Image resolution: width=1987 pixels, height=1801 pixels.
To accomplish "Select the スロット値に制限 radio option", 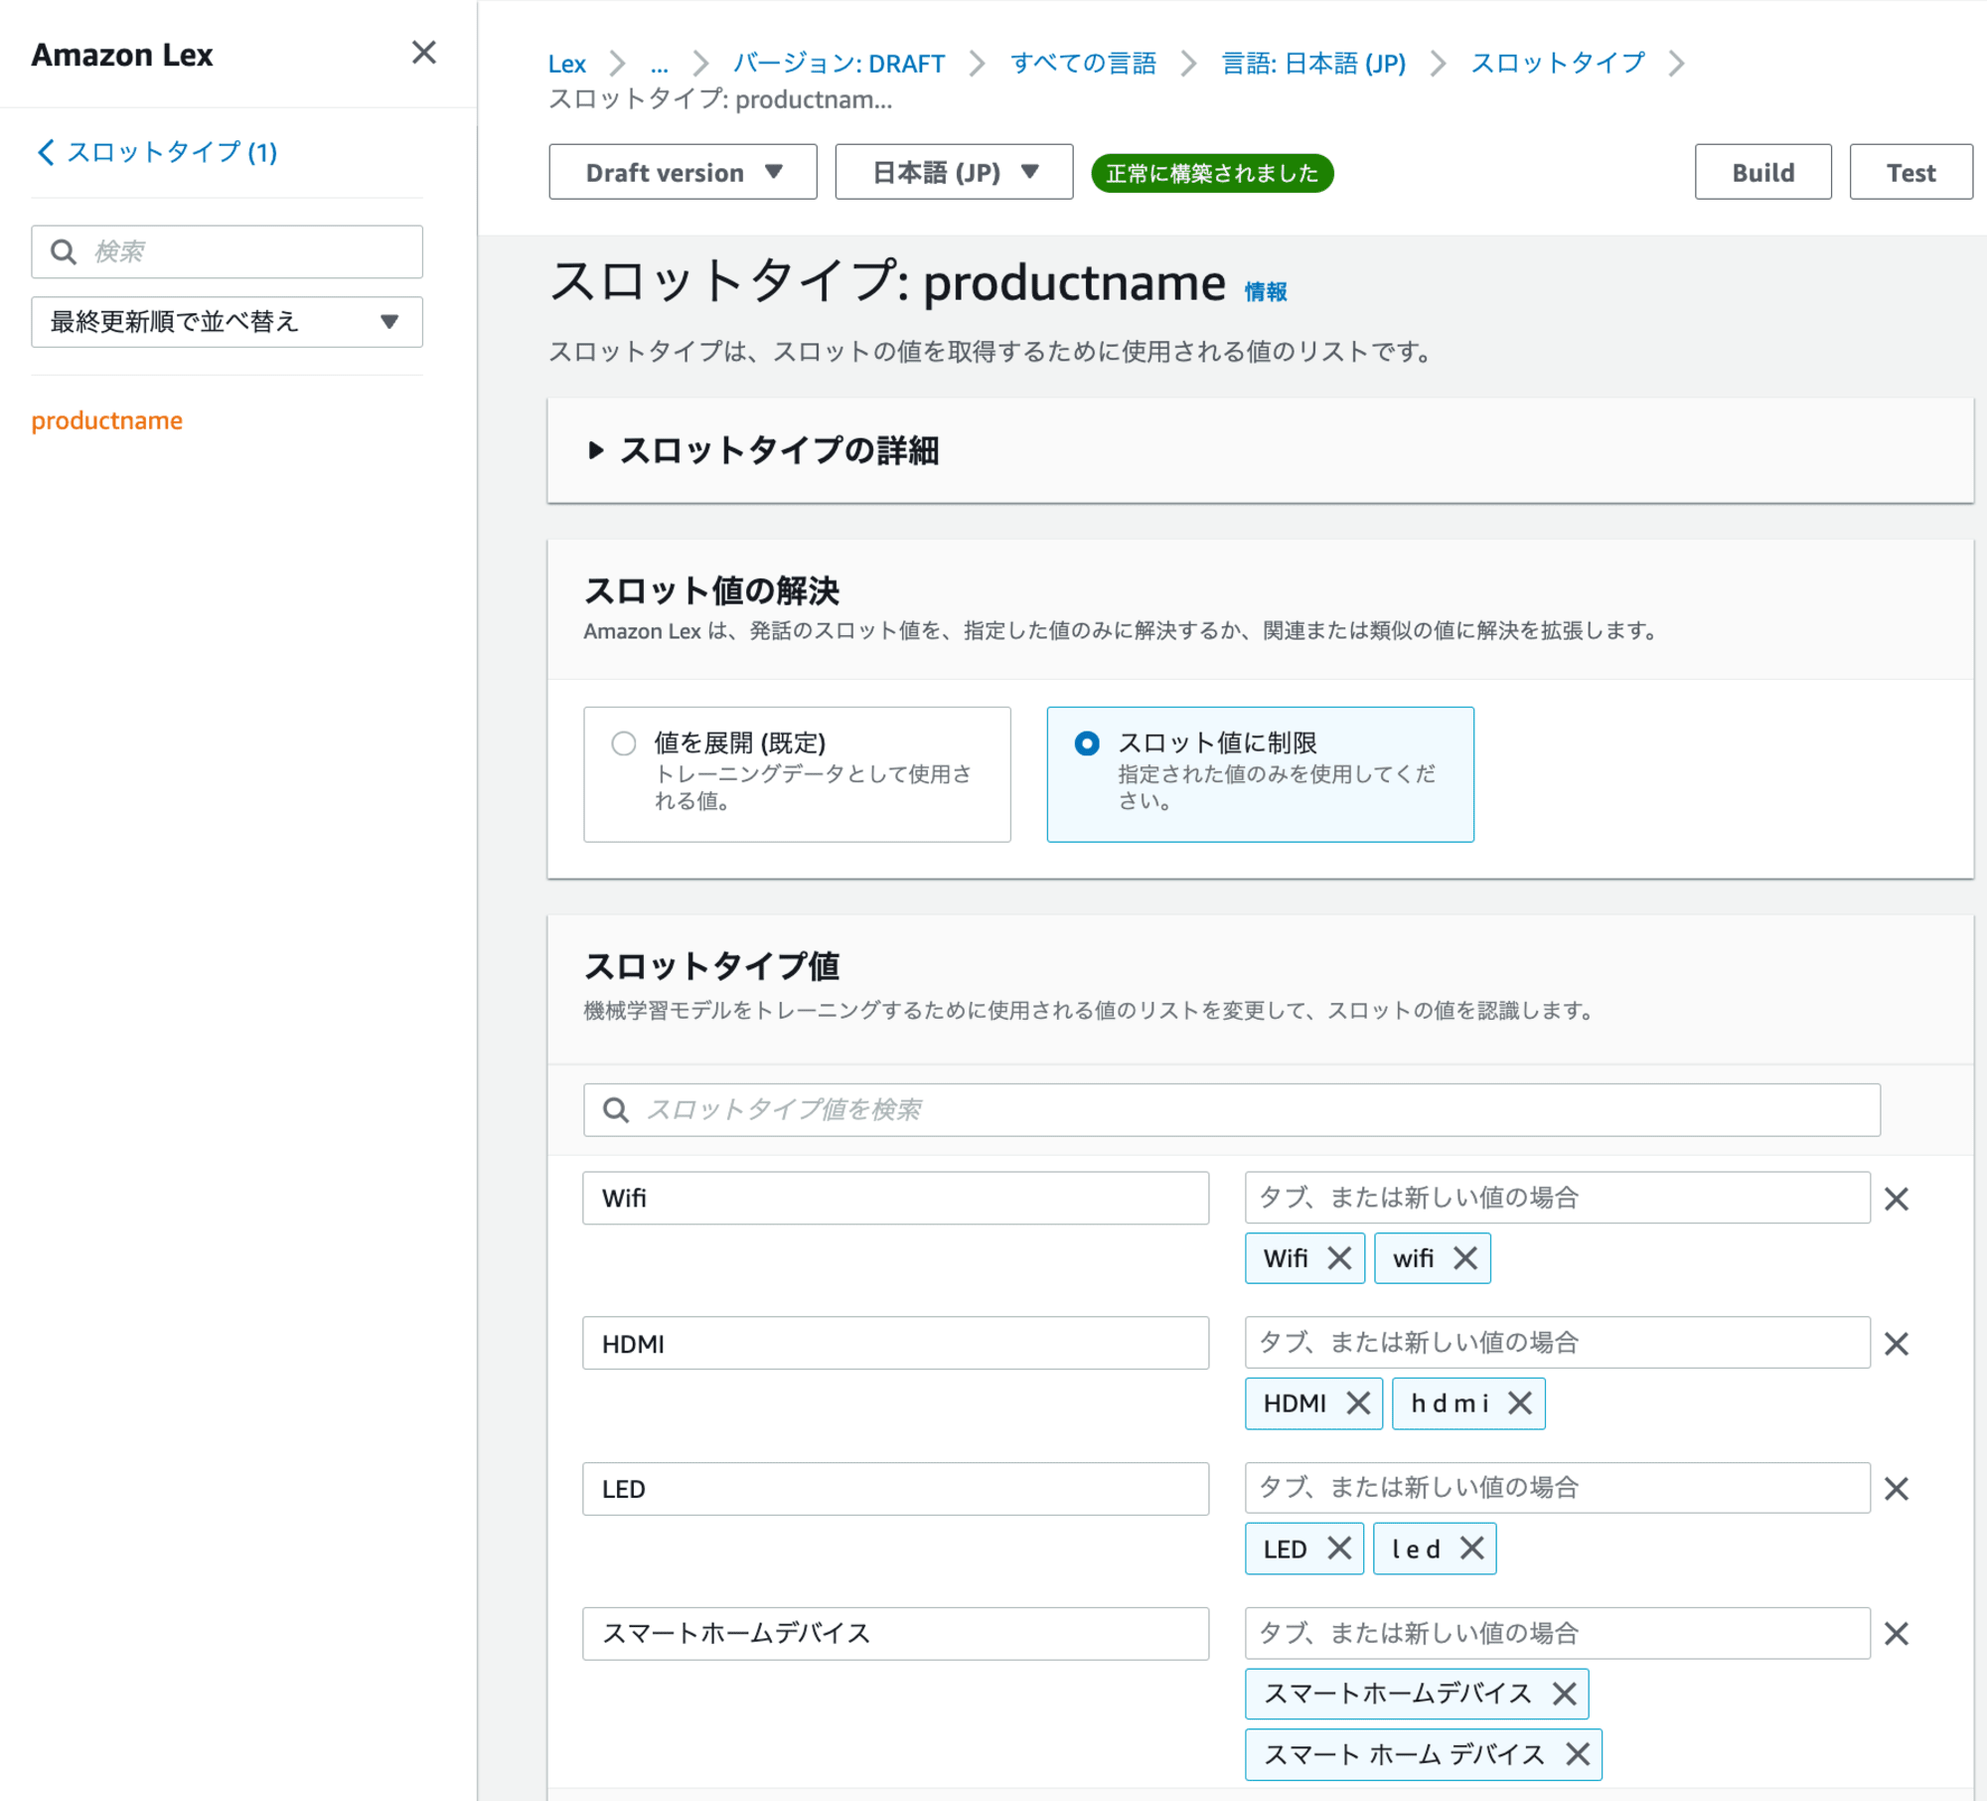I will pyautogui.click(x=1087, y=743).
